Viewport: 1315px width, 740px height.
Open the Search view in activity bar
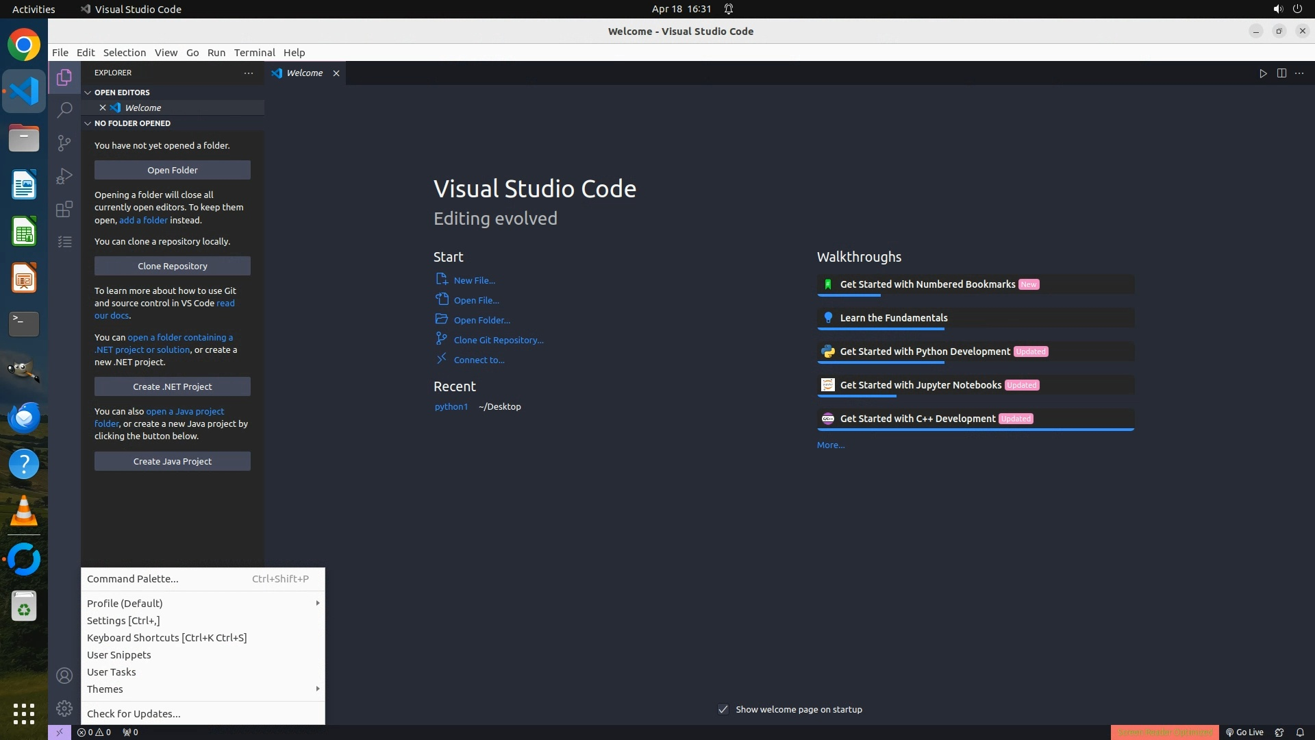coord(64,110)
